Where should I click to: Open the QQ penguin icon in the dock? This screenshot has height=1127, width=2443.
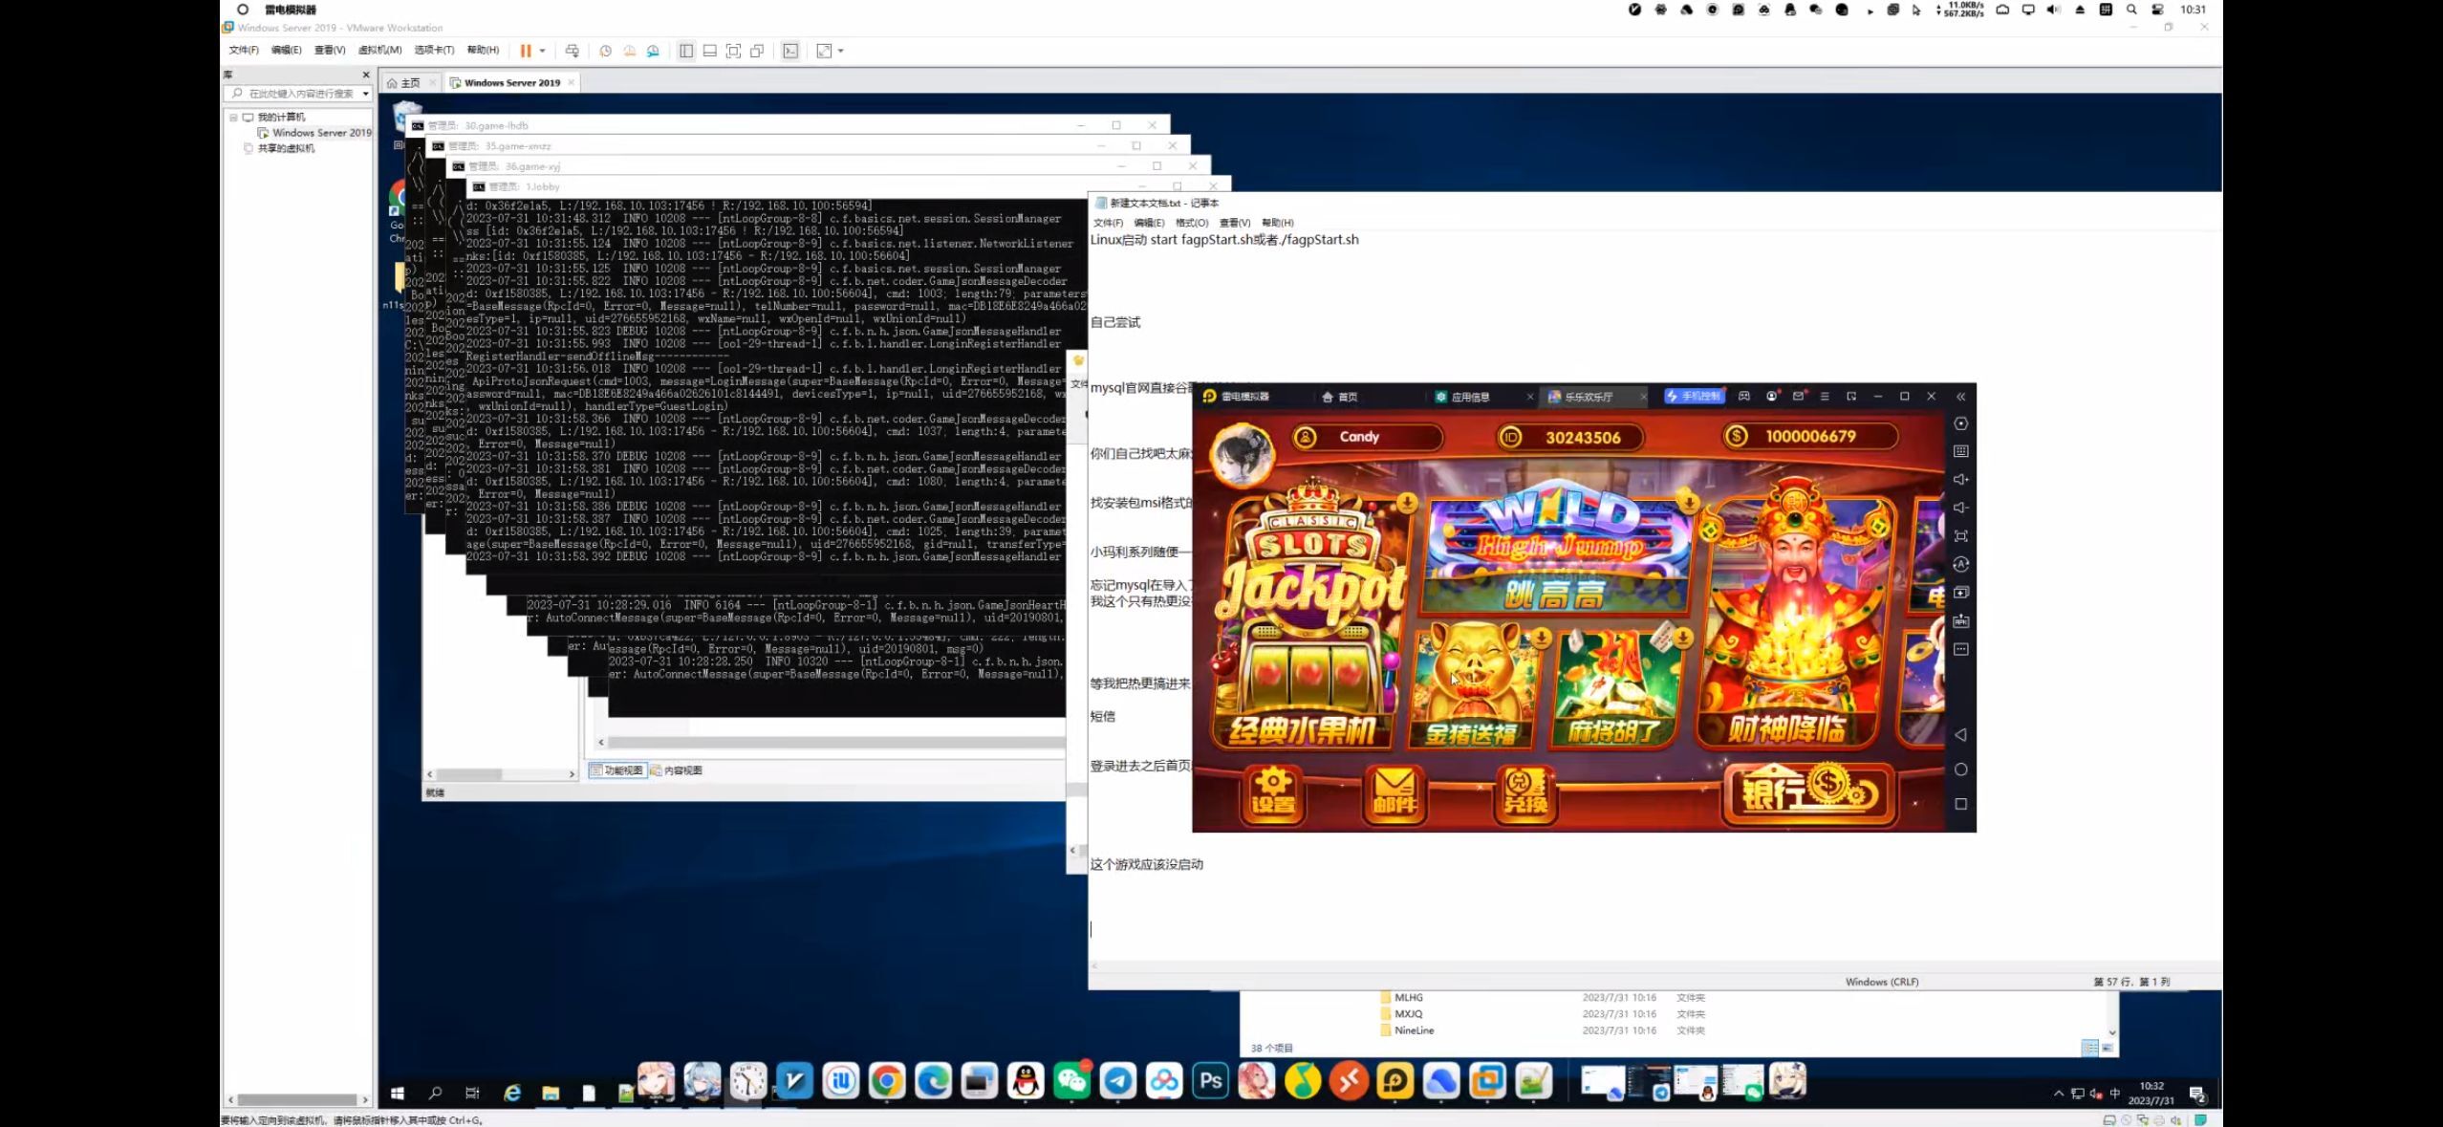(1026, 1081)
